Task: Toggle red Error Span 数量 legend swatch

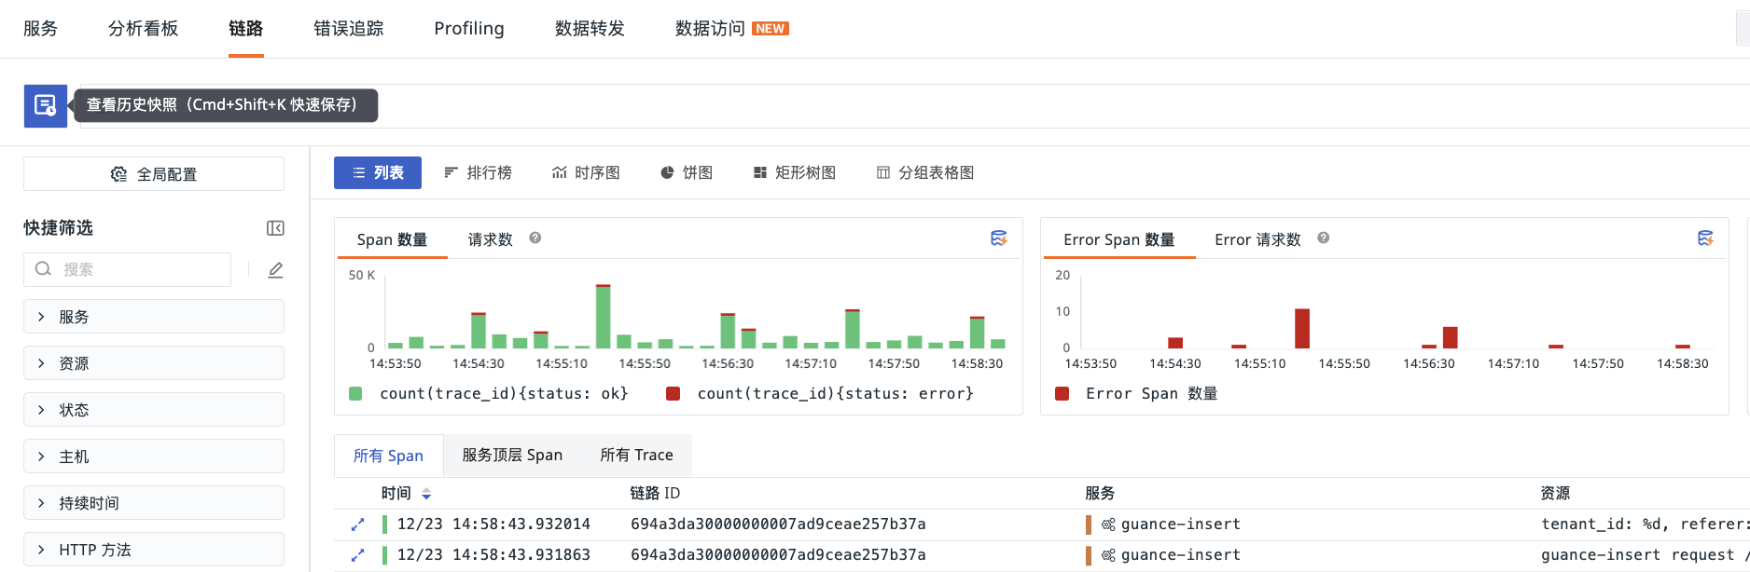Action: (x=1062, y=393)
